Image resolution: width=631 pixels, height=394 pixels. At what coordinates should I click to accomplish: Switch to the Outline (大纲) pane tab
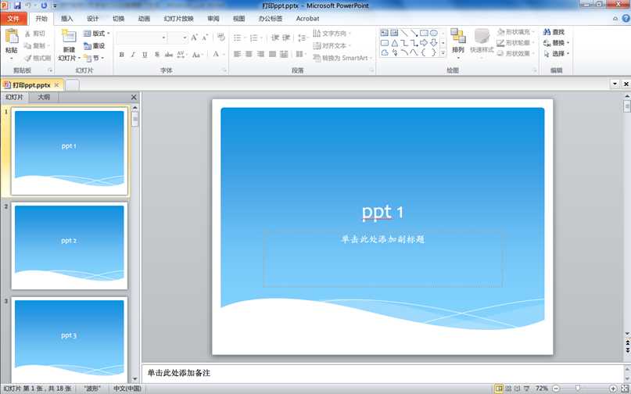(x=44, y=97)
